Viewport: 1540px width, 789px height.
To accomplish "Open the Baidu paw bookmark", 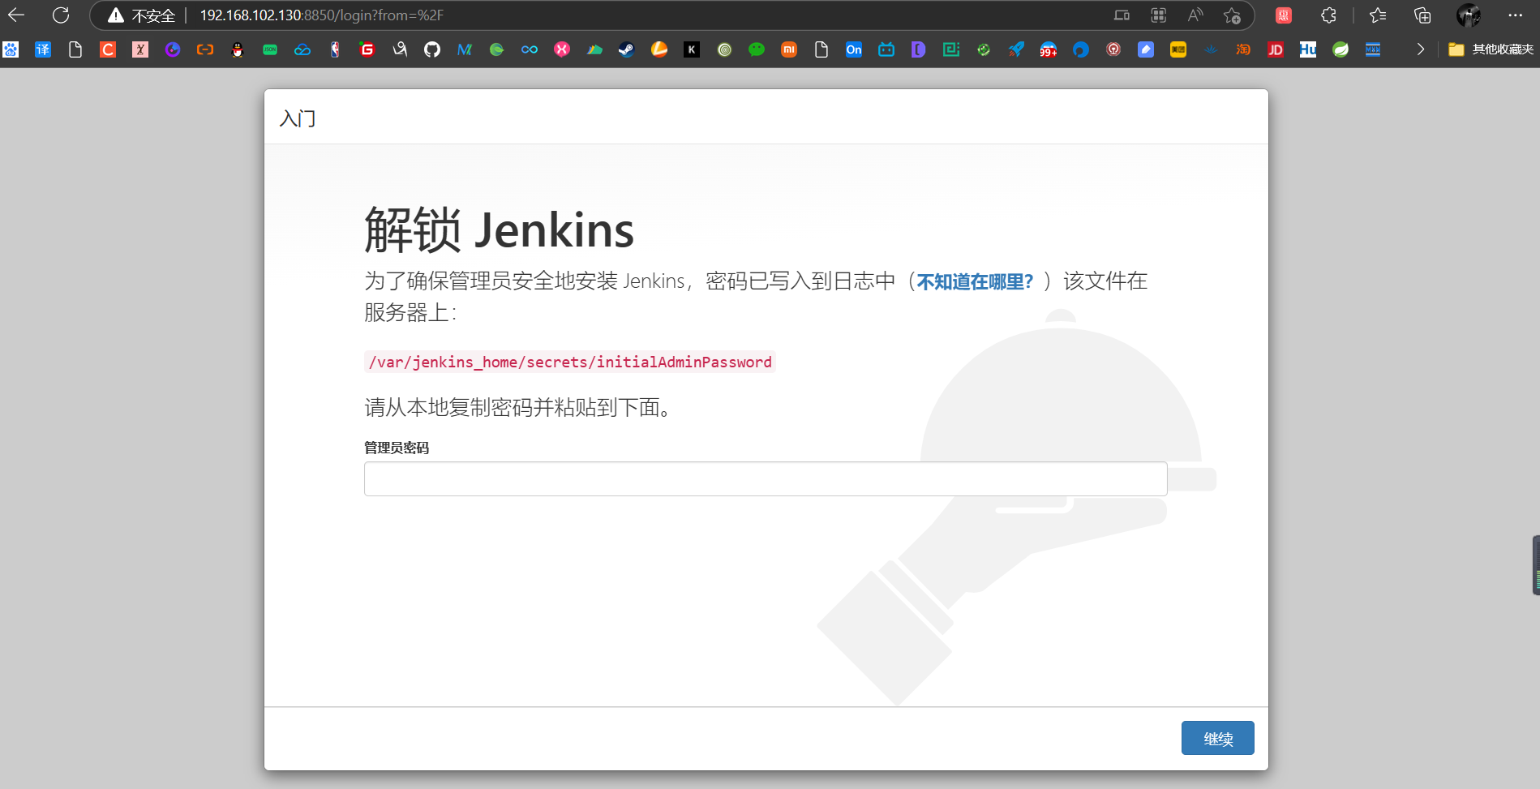I will coord(11,49).
